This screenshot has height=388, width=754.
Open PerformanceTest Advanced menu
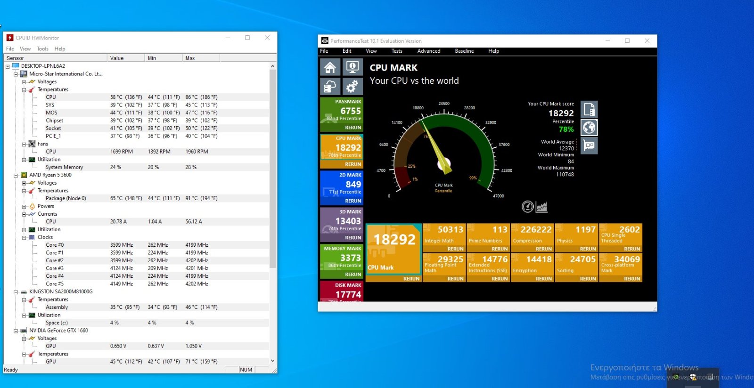coord(429,51)
